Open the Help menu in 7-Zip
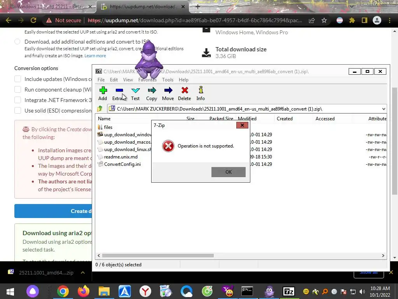The width and height of the screenshot is (398, 299). point(183,80)
